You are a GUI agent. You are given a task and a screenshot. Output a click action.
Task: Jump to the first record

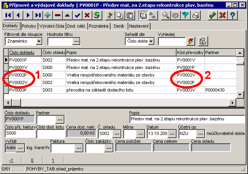(x=8, y=16)
